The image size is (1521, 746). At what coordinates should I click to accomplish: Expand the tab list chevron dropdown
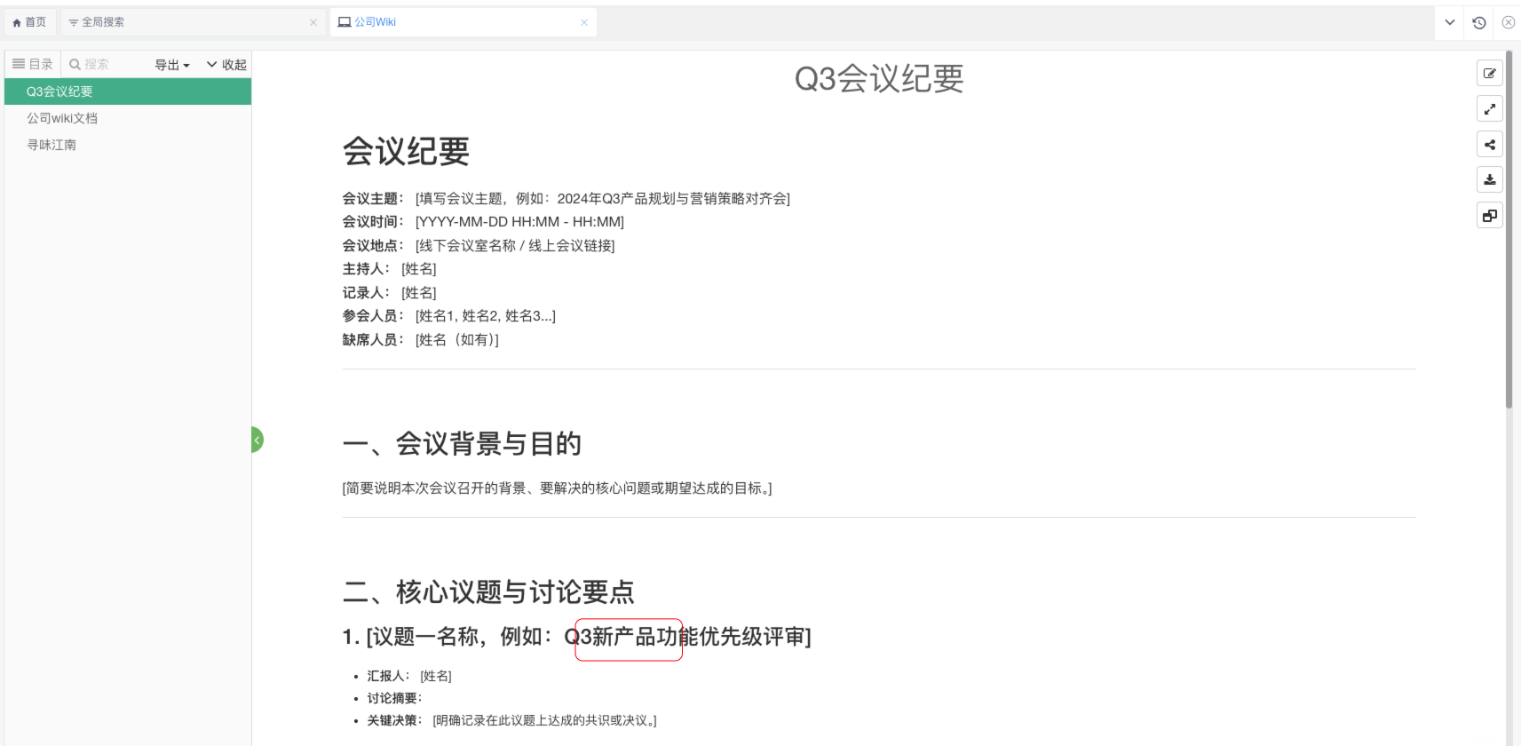click(1450, 22)
